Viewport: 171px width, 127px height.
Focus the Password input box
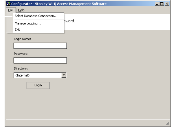point(40,61)
